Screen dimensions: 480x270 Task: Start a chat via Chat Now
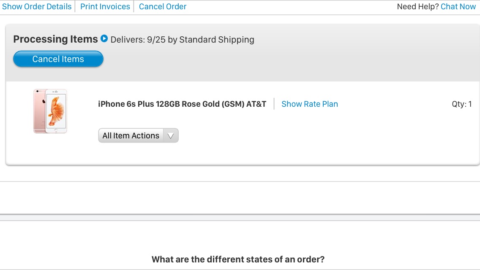tap(458, 6)
